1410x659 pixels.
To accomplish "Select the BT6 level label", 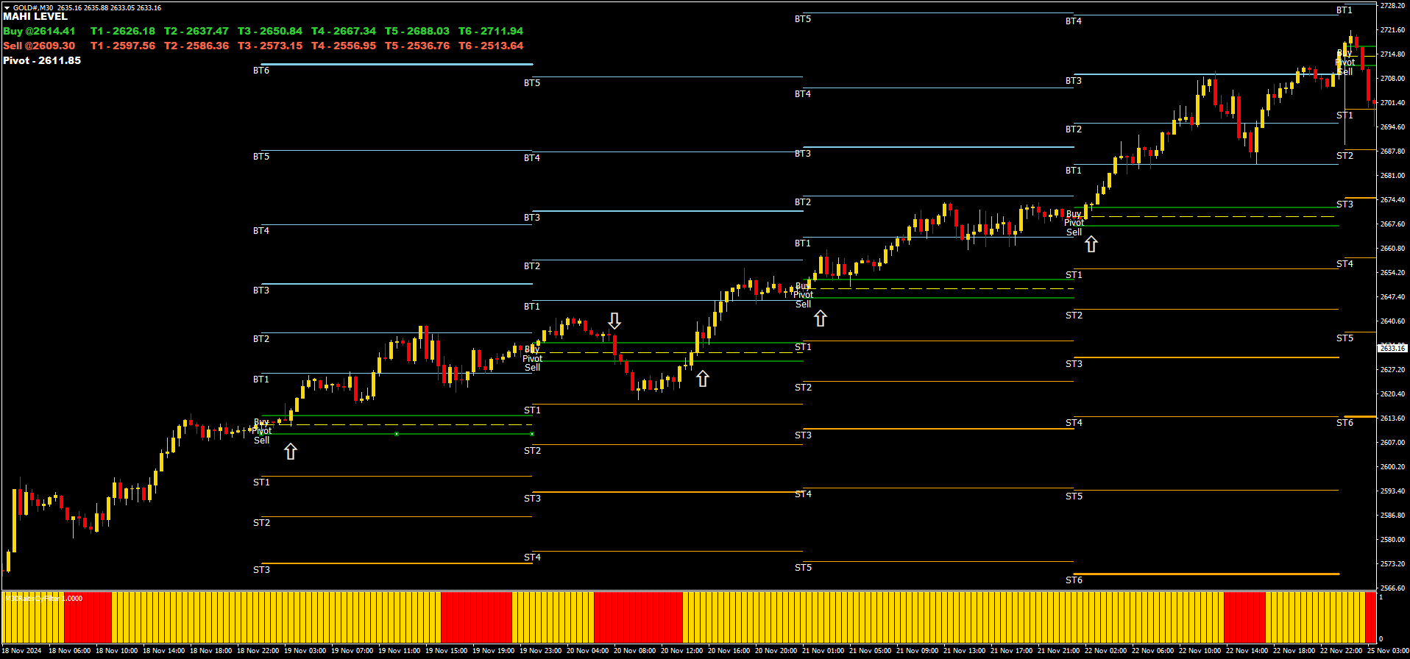I will (261, 71).
